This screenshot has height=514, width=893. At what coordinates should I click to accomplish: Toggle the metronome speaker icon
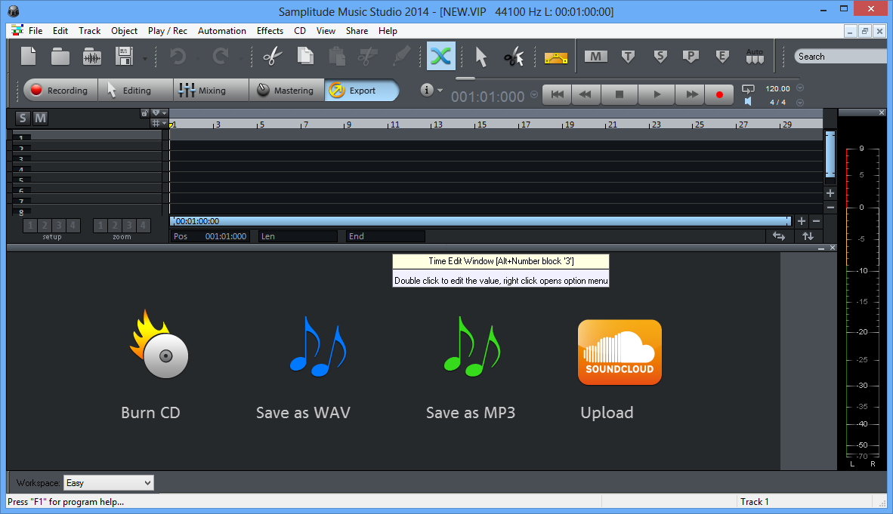[748, 101]
